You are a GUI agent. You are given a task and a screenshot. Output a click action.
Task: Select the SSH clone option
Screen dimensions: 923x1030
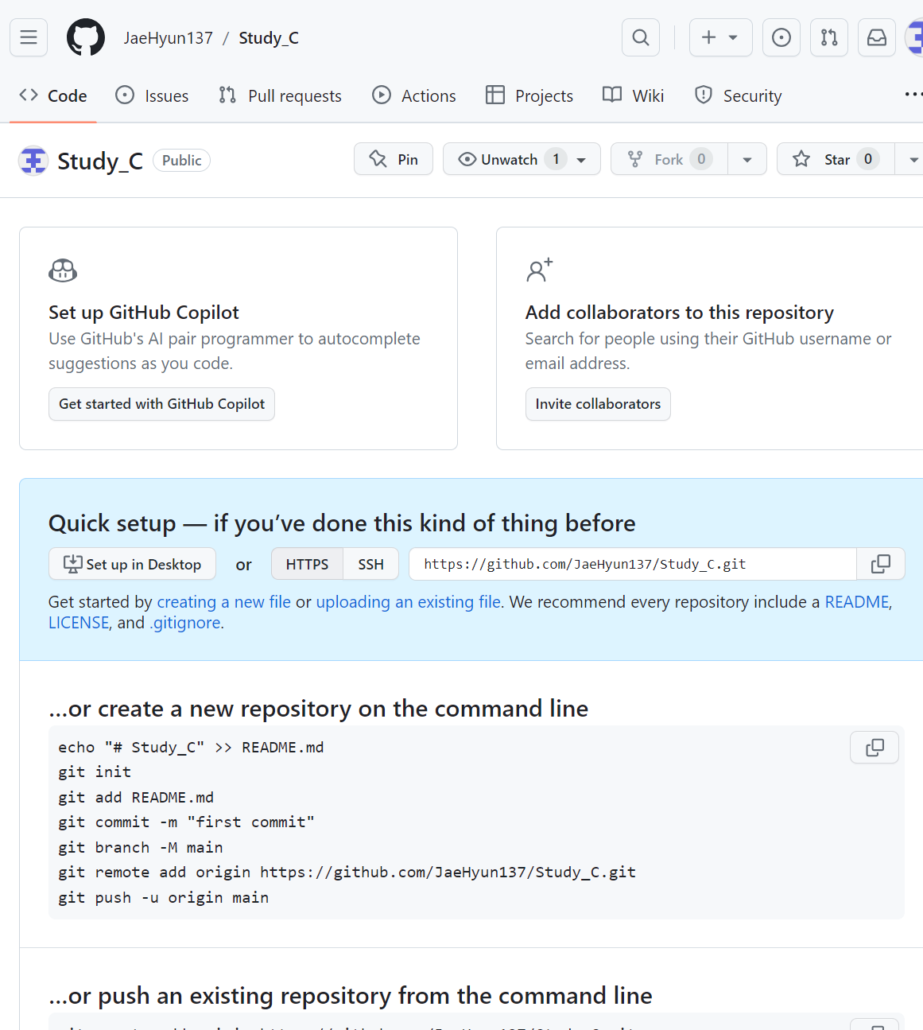coord(370,564)
